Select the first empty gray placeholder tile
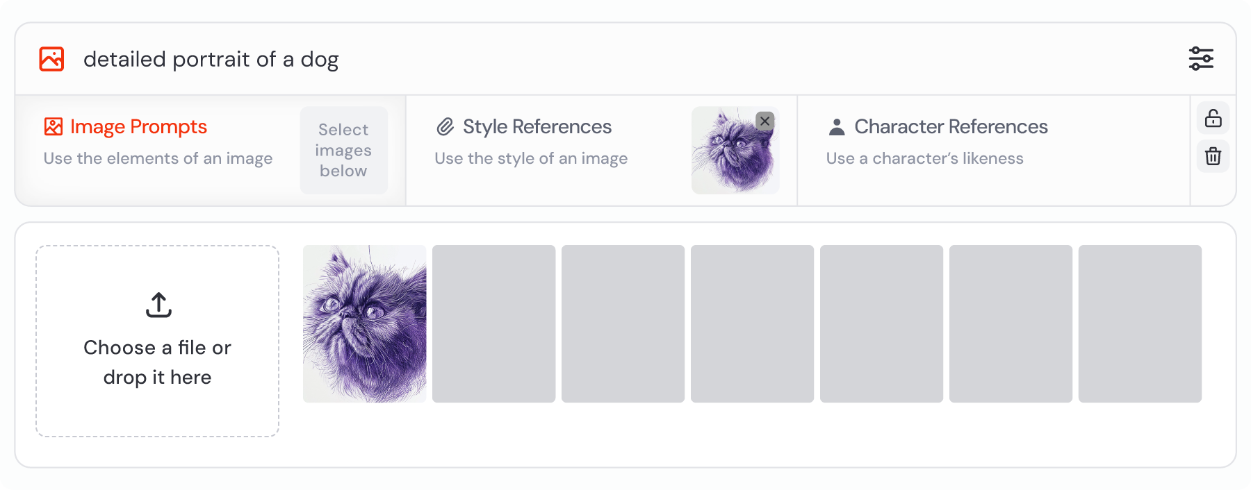This screenshot has height=490, width=1251. tap(493, 323)
